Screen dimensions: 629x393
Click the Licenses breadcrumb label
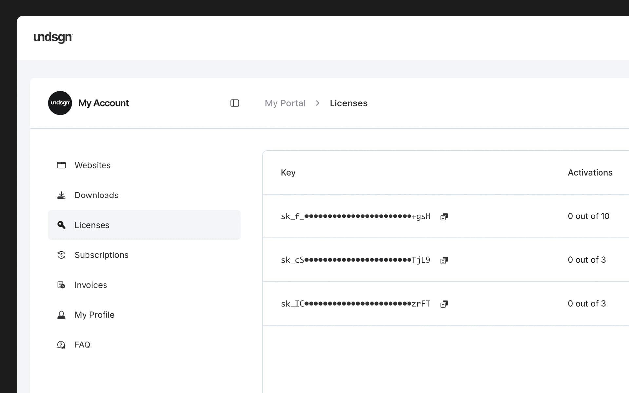coord(349,103)
